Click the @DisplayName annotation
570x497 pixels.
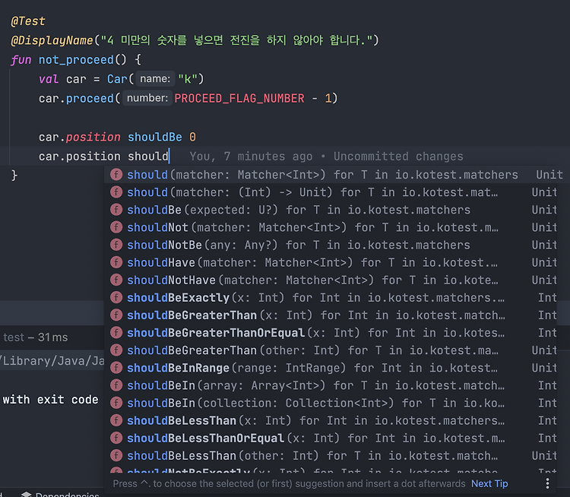pos(52,40)
